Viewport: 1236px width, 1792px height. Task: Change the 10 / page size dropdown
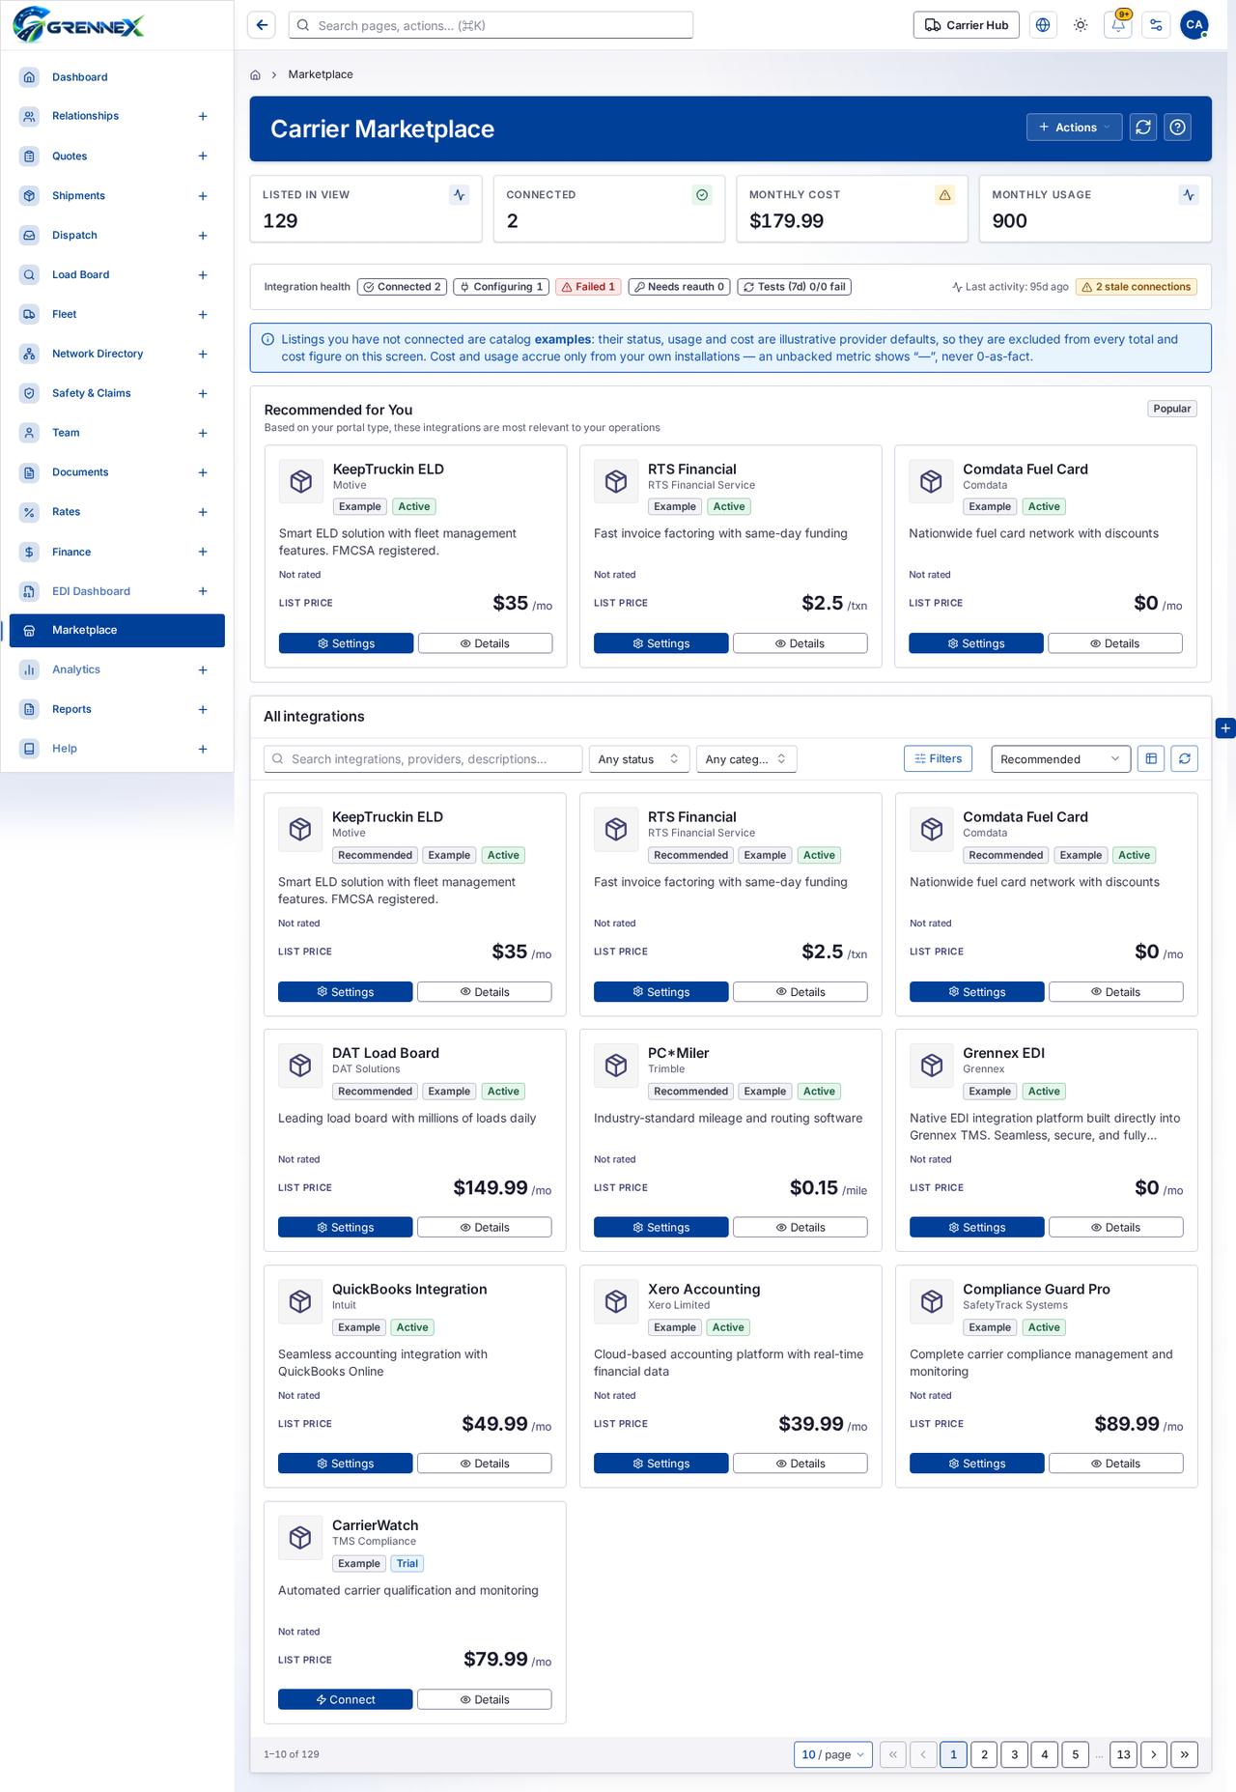pyautogui.click(x=832, y=1754)
